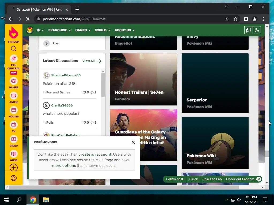
Task: Click Follow on IG button
Action: [175, 179]
